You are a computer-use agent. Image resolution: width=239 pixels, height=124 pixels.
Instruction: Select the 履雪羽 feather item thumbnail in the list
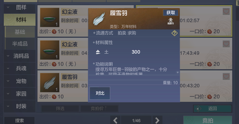50,82
